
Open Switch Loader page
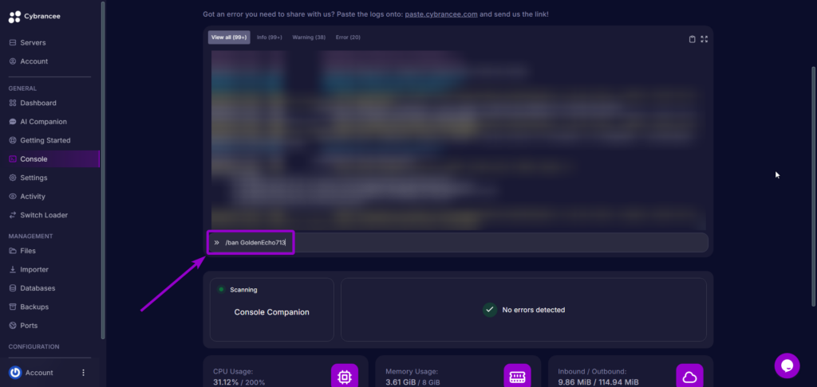(x=44, y=215)
